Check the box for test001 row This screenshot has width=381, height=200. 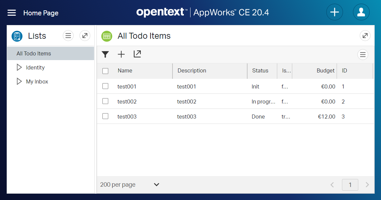tap(105, 86)
